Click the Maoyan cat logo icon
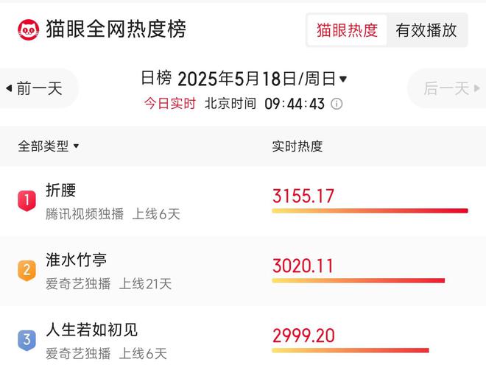This screenshot has height=373, width=486. coord(29,29)
